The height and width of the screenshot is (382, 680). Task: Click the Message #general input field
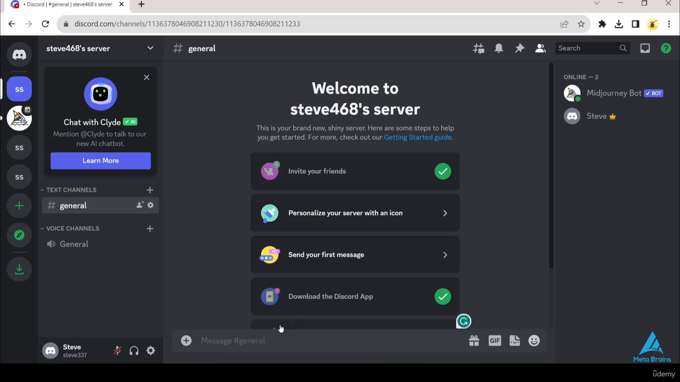tap(329, 341)
